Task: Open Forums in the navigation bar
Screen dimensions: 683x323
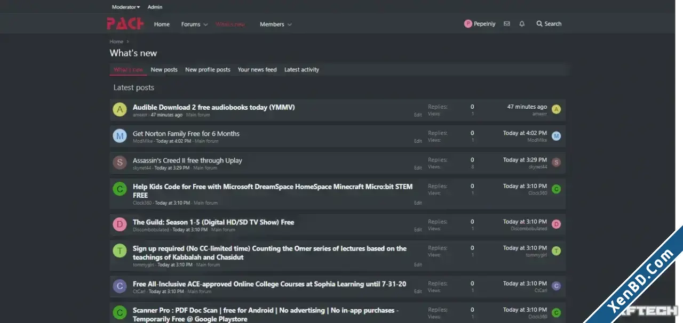Action: pyautogui.click(x=190, y=24)
